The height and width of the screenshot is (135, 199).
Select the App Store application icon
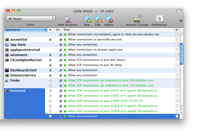coord(7,45)
